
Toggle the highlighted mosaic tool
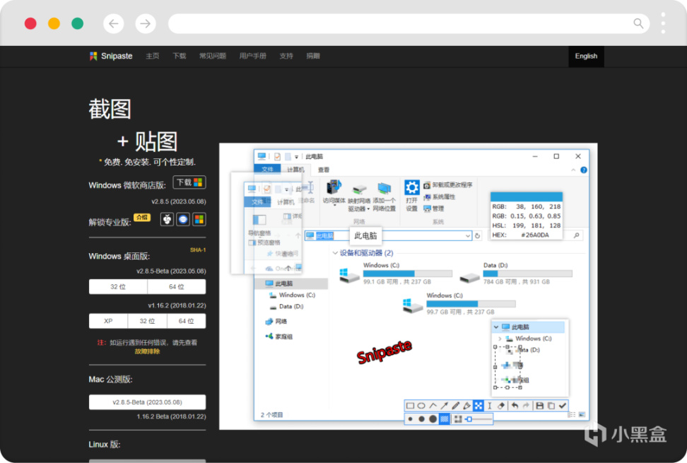pos(478,406)
